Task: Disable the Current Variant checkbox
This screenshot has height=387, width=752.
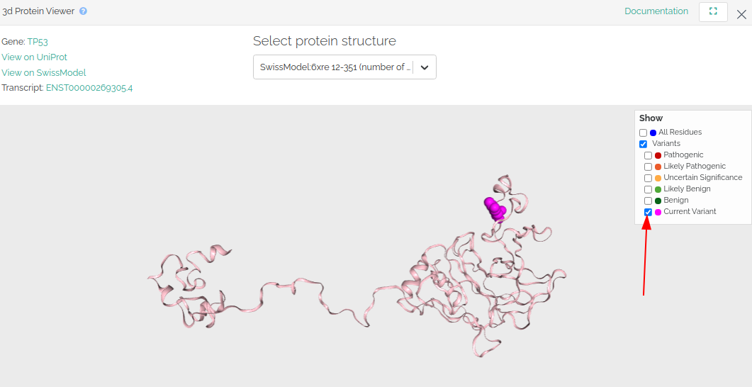Action: tap(648, 212)
